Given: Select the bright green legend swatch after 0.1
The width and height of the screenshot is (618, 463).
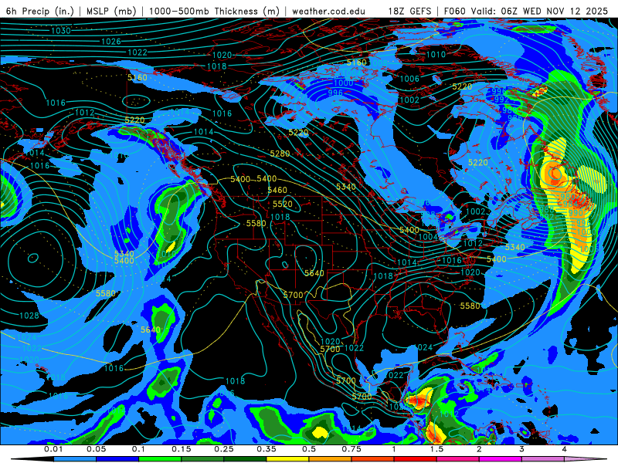Looking at the screenshot, I should [160, 459].
